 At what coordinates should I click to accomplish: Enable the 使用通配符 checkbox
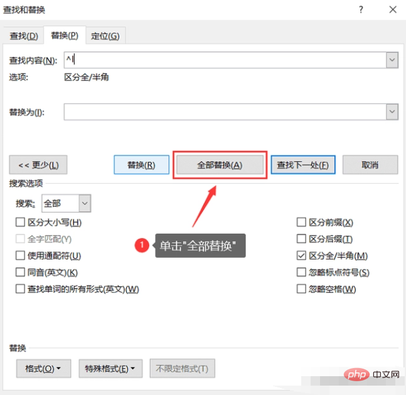21,256
